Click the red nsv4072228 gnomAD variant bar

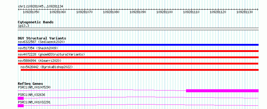point(138,57)
